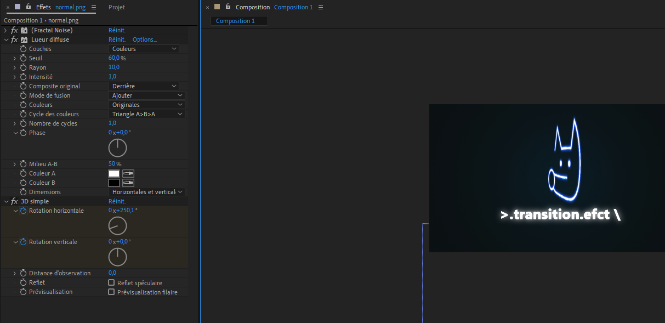Expand the Fractal Noise effect properties

point(5,30)
